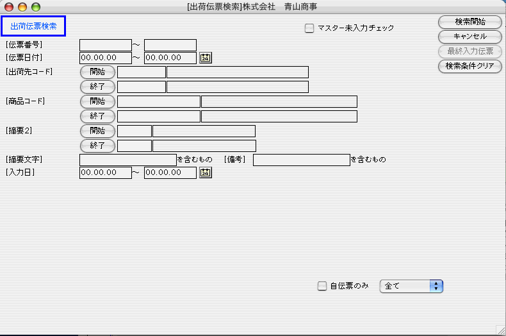Toggle 自伝票のみ checkbox
Screen dimensions: 506x336
(322, 286)
